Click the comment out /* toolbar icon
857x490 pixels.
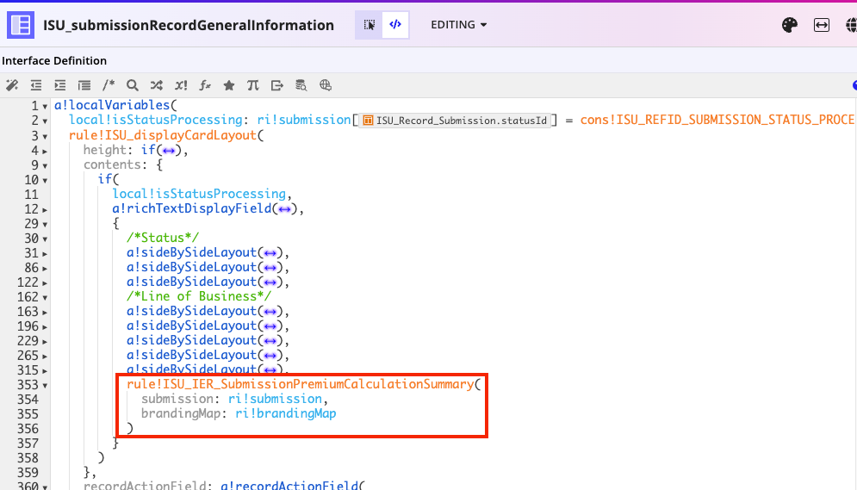click(x=109, y=85)
